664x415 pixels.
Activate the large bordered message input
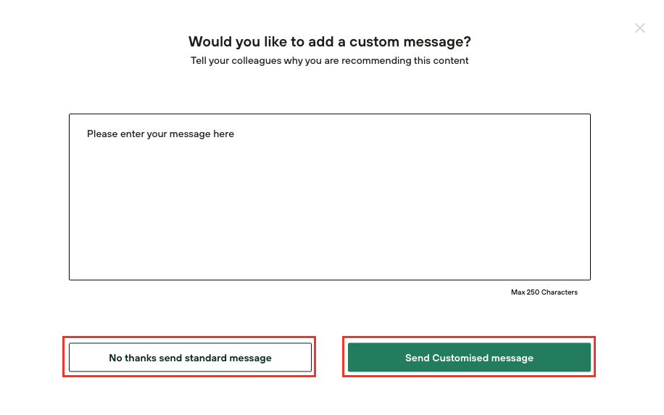[x=329, y=197]
